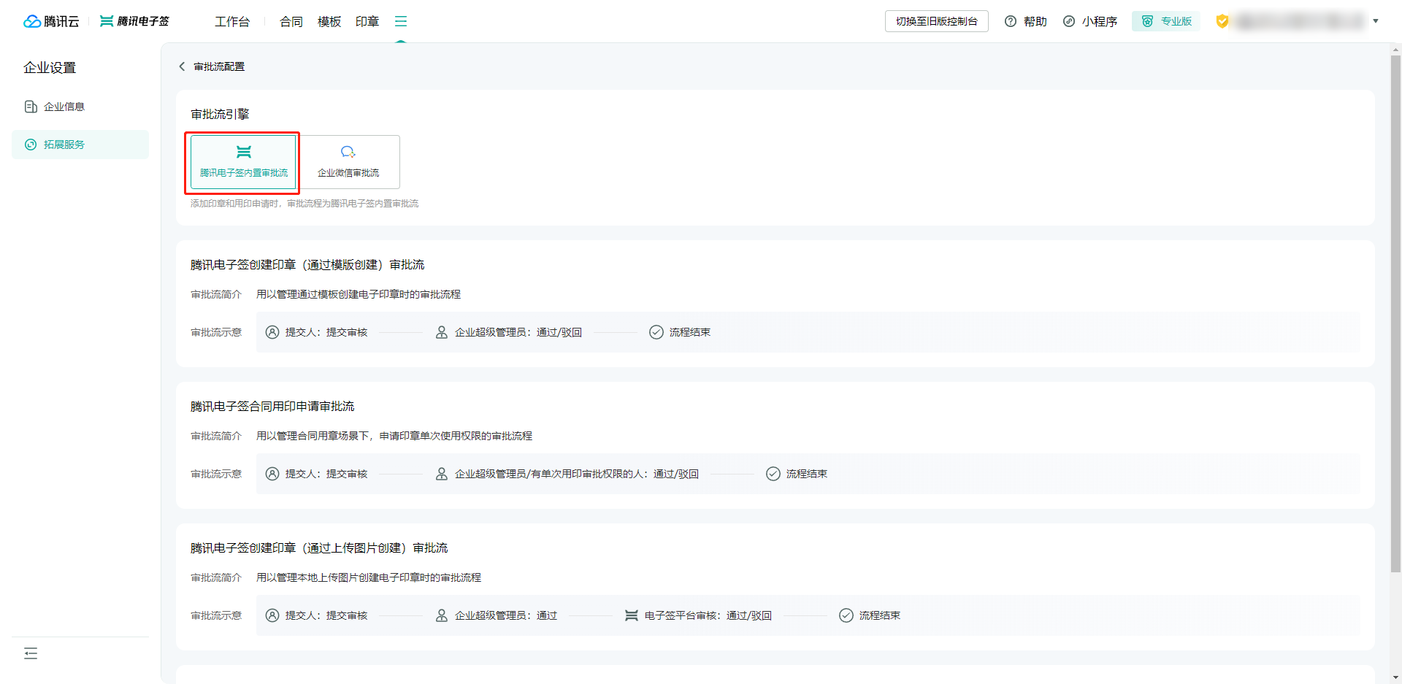Click the scrollbar up arrow
Viewport: 1402px width, 684px height.
click(1395, 50)
